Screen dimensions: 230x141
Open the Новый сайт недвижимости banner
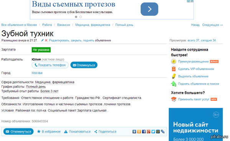tap(195, 125)
